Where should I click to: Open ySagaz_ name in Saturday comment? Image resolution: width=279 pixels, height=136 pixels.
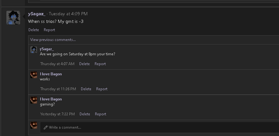[x=47, y=49]
